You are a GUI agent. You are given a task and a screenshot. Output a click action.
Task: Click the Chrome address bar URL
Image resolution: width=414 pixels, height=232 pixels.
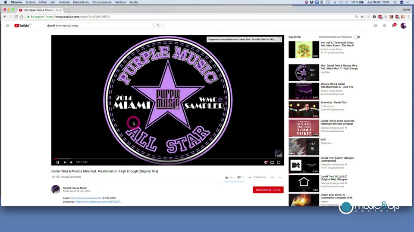pyautogui.click(x=78, y=17)
